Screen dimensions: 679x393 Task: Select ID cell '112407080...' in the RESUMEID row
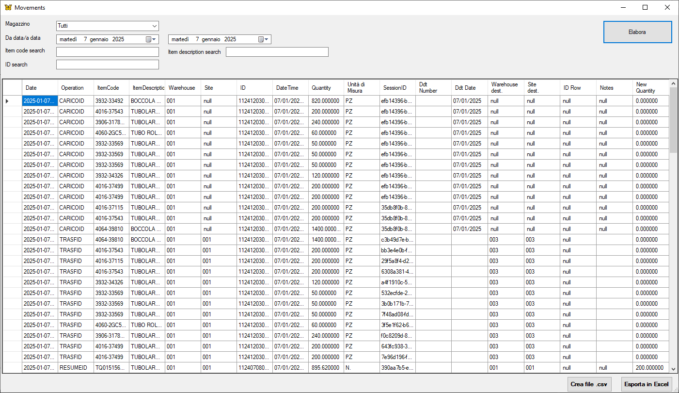click(x=255, y=368)
